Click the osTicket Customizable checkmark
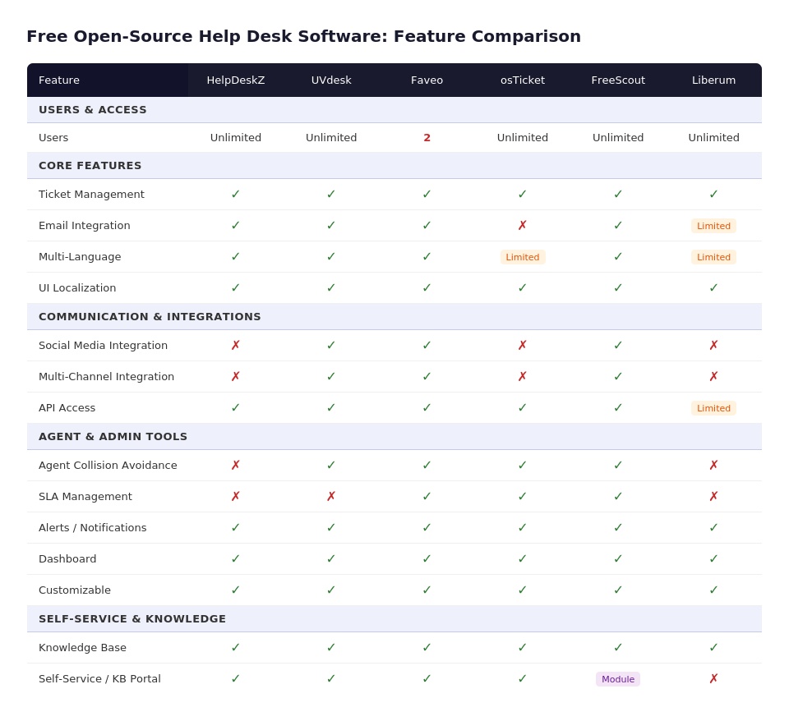This screenshot has height=721, width=789. (x=523, y=590)
